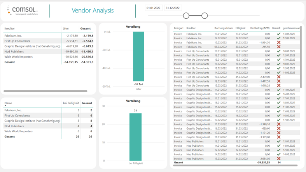Click the älter bar in top Verteilung chart
Viewport: 306px width, 172px height.
pos(138,56)
